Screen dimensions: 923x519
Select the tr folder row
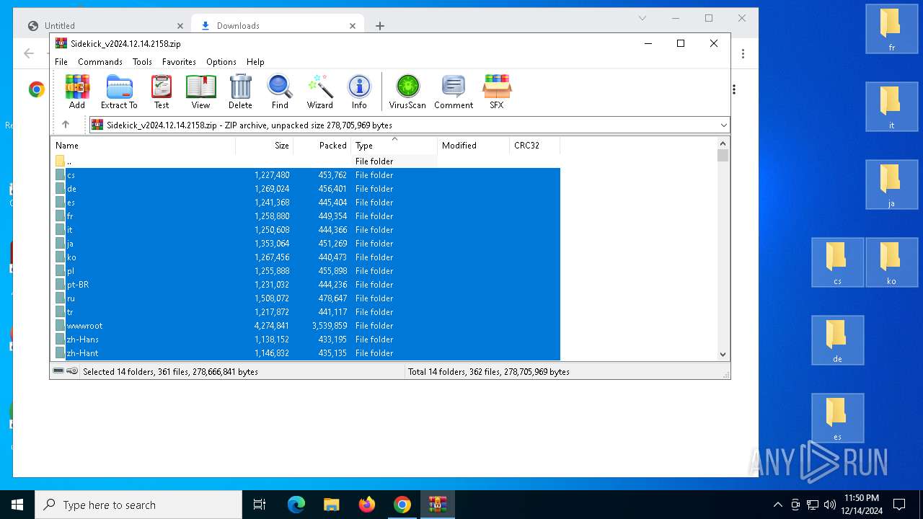click(306, 312)
